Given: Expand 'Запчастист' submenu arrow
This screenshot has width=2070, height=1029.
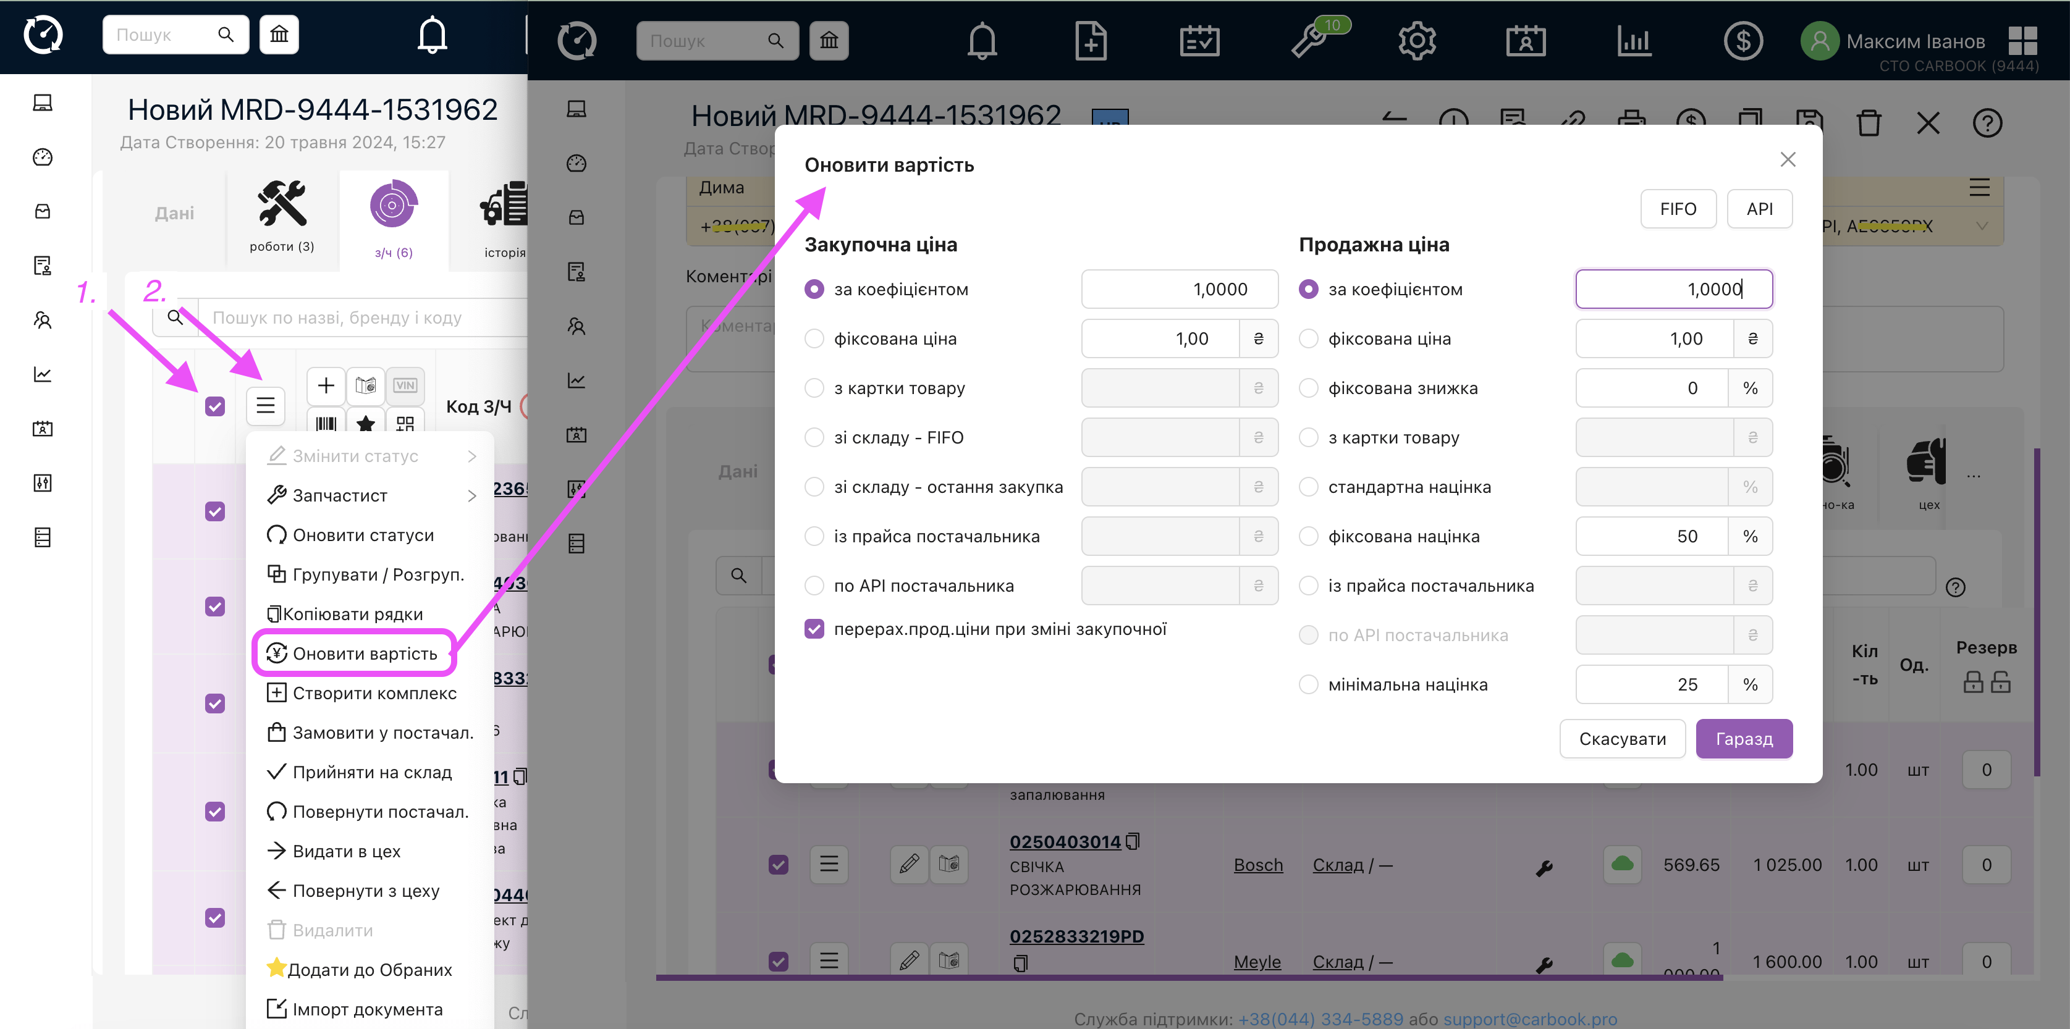Looking at the screenshot, I should point(471,495).
